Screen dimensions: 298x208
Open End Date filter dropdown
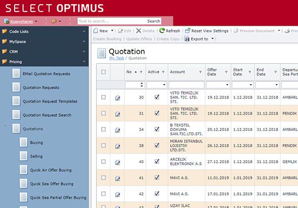tap(277, 85)
